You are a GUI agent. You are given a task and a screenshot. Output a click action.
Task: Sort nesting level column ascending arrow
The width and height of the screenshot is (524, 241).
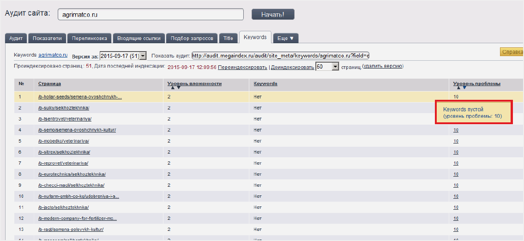coord(172,88)
